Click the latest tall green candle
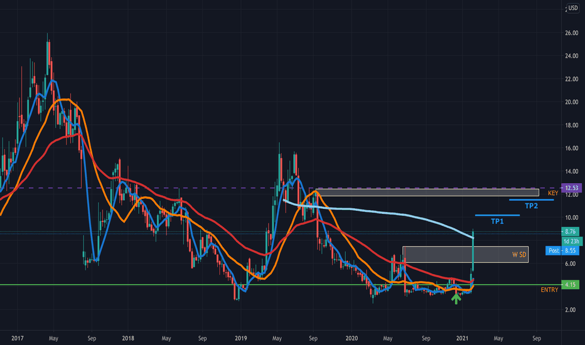This screenshot has height=345, width=585. coord(473,252)
